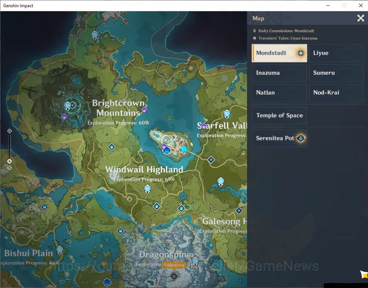Select the Statue of Seven in Brightcrown Mountains
Image resolution: width=368 pixels, height=288 pixels.
coord(68,106)
